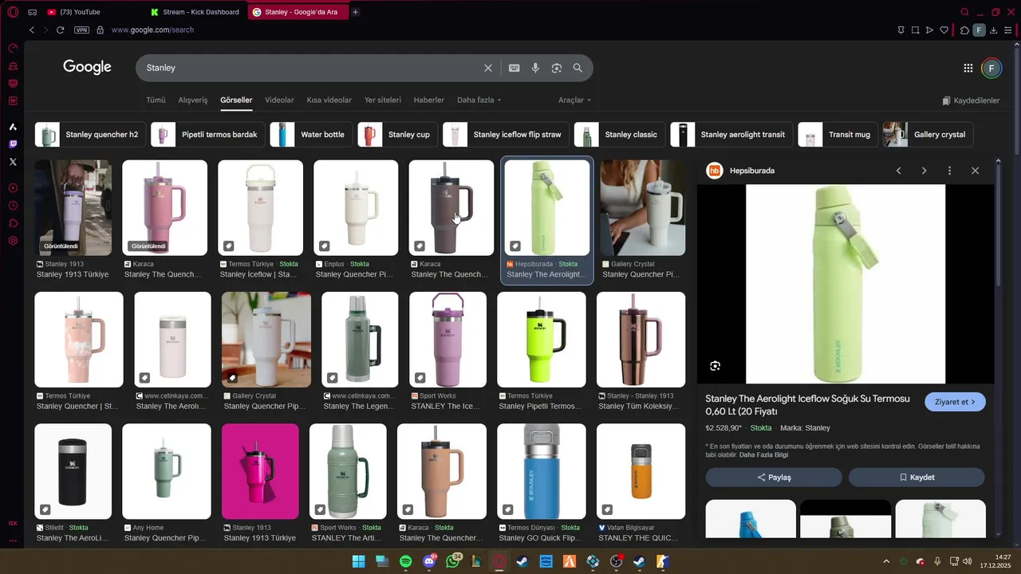Click the Ziyaret et button

point(955,402)
